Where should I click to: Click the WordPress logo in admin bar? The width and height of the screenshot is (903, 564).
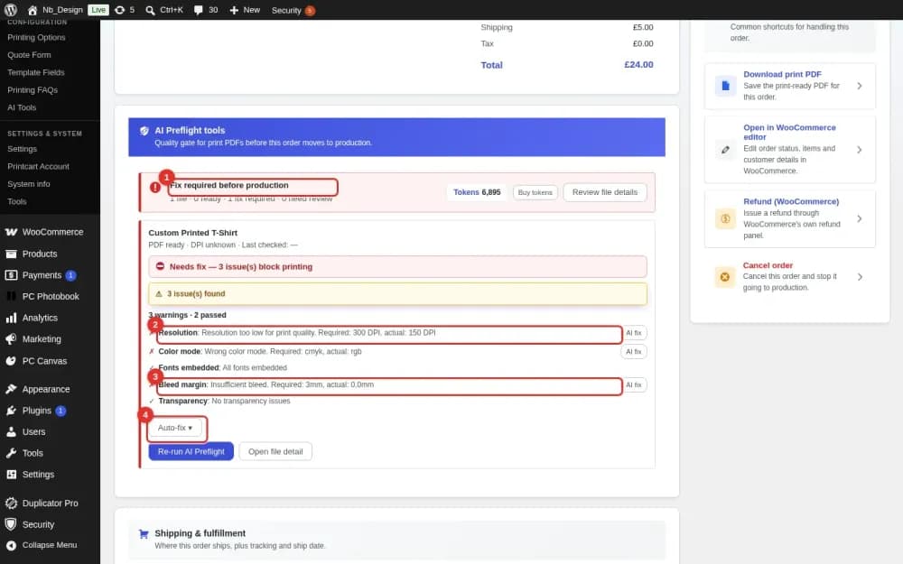[10, 10]
